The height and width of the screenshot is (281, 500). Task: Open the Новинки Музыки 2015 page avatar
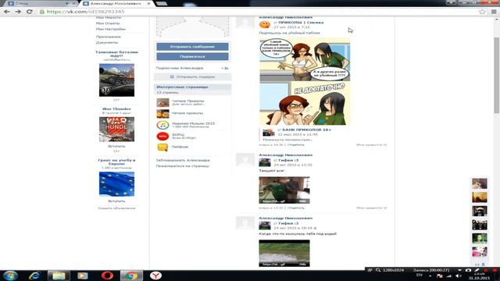[x=162, y=125]
